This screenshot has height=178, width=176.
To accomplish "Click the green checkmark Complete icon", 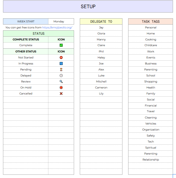I will (61, 45).
